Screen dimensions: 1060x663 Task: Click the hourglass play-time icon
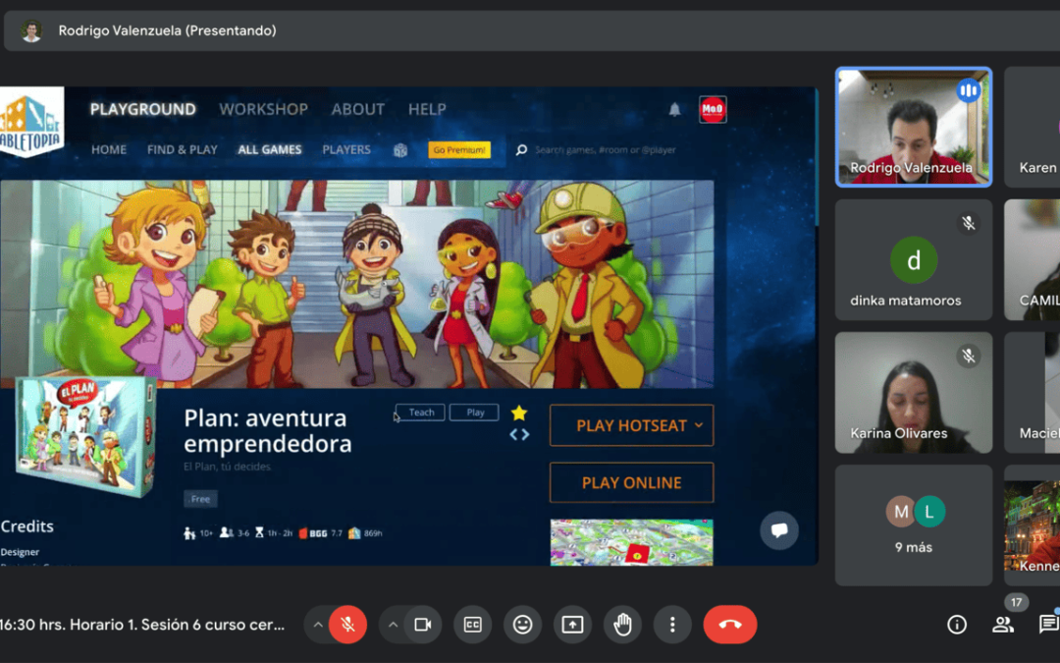coord(259,533)
